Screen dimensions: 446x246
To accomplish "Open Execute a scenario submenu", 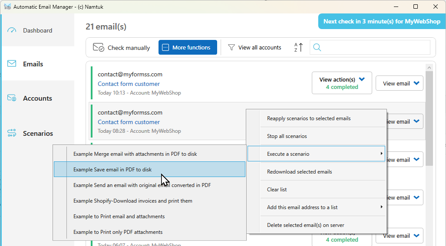I will click(x=316, y=154).
